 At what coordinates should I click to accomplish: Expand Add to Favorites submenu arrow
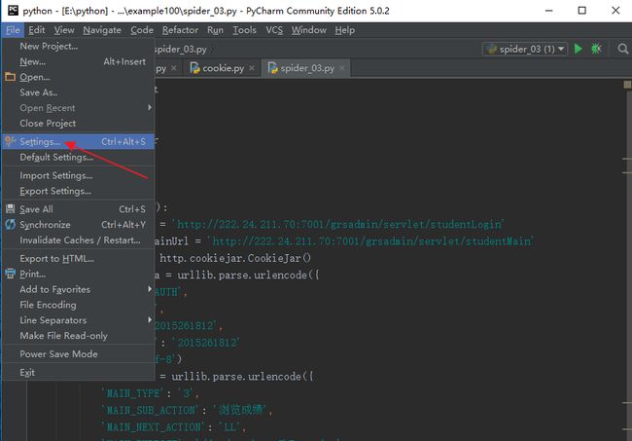pos(150,289)
